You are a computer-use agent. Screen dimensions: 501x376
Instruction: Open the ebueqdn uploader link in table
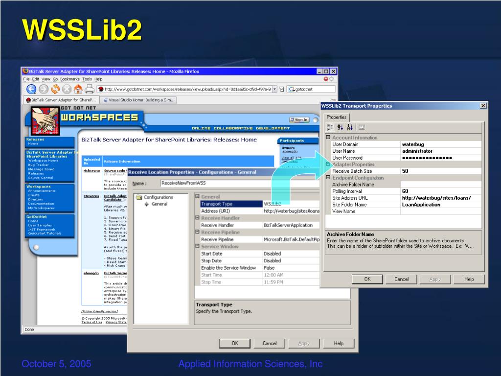click(x=91, y=273)
